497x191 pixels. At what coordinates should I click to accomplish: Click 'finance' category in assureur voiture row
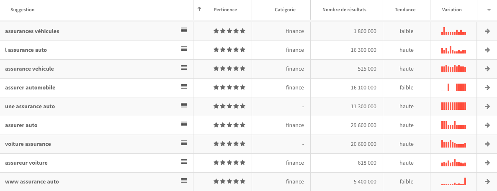click(x=295, y=163)
